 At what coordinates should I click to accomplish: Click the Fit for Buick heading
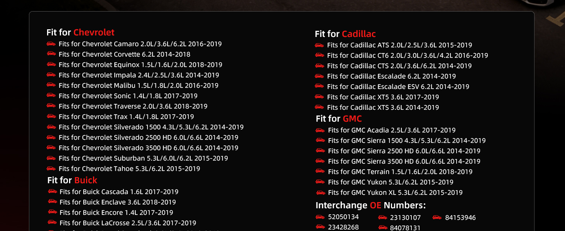72,180
